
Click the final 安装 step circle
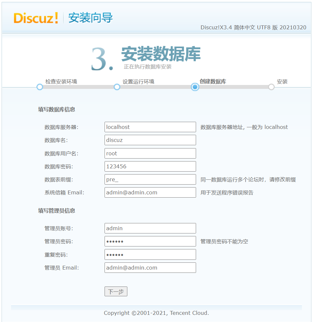click(271, 87)
